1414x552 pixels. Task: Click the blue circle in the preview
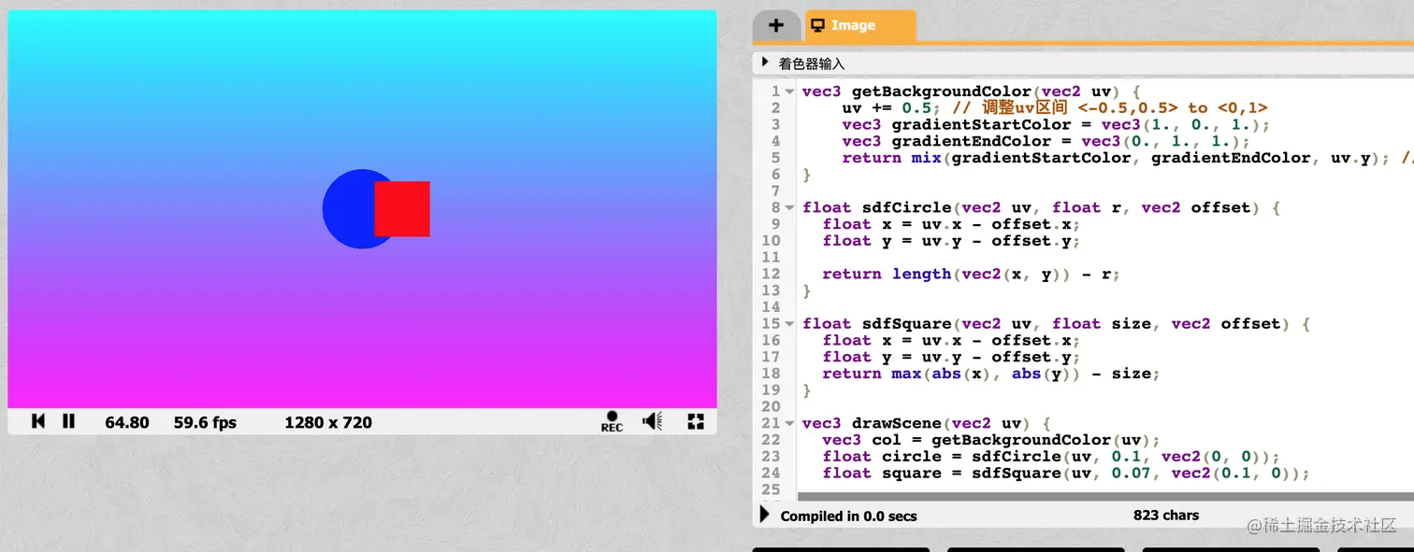(348, 209)
